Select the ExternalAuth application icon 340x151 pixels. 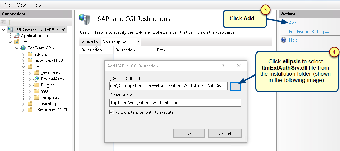pyautogui.click(x=36, y=79)
